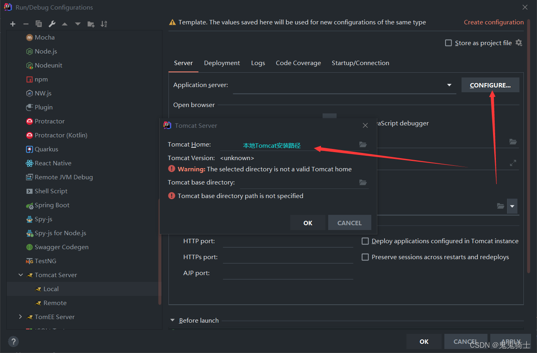537x353 pixels.
Task: Click OK in Tomcat Server dialog
Action: click(x=308, y=223)
